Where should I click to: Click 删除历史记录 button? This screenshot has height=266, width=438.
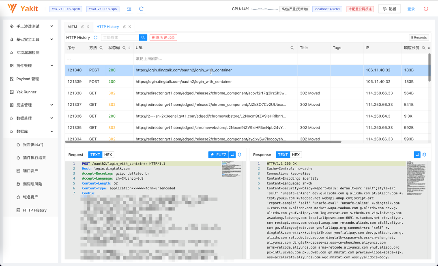[163, 37]
